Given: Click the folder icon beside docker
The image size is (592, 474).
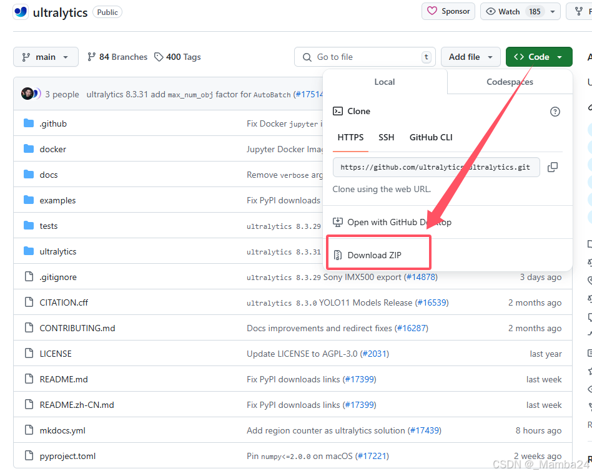Looking at the screenshot, I should [x=29, y=149].
